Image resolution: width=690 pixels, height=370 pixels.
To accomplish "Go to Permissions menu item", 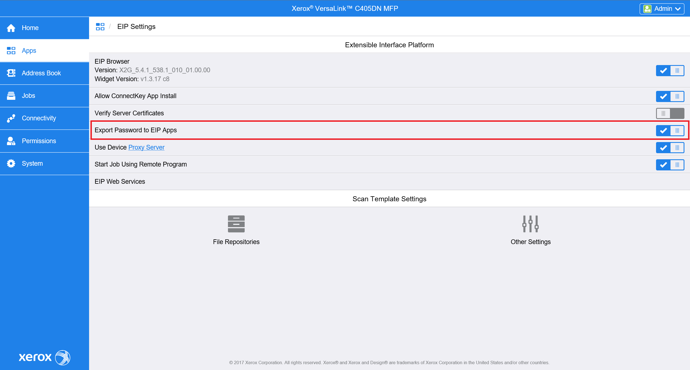I will (39, 141).
